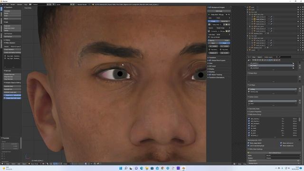Open the Object Mode dropdown in viewport header
This screenshot has width=304, height=171.
click(34, 164)
